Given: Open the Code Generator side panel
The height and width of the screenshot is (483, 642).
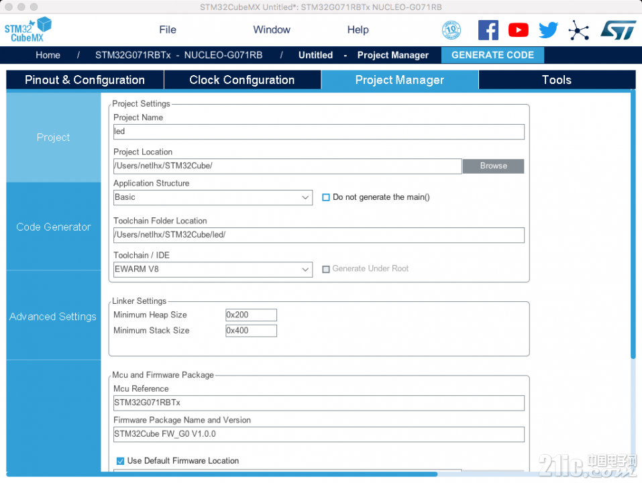Looking at the screenshot, I should (53, 227).
